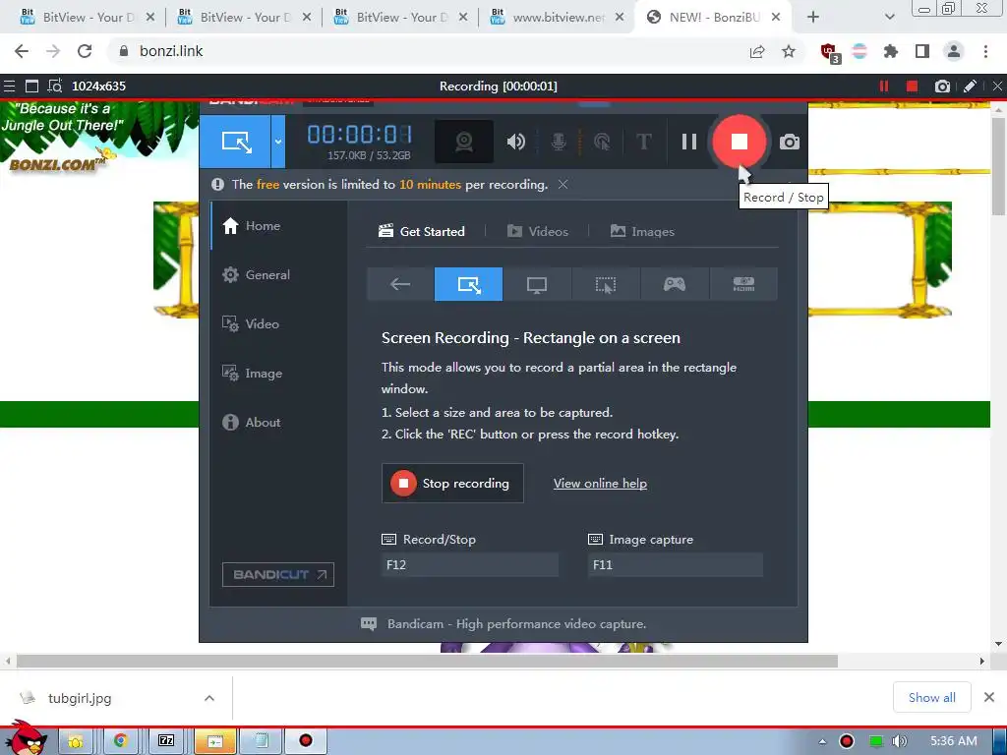This screenshot has width=1007, height=755.
Task: Open the drawing pencil tool on the recording bar
Action: 971,87
